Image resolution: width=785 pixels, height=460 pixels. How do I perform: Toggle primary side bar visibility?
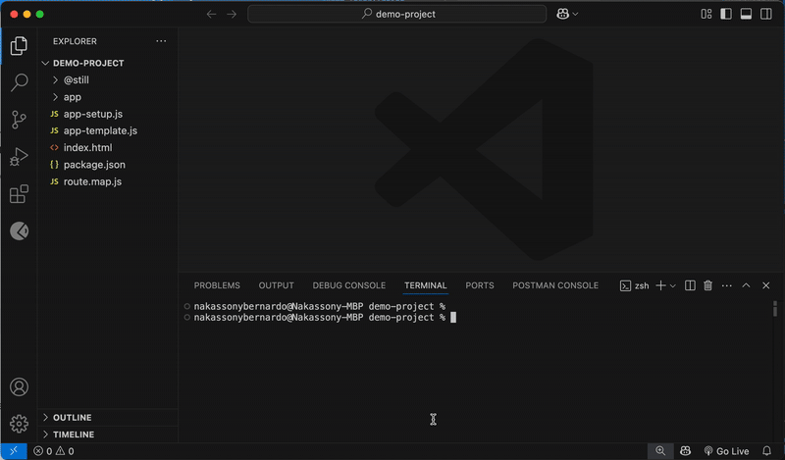[x=726, y=14]
